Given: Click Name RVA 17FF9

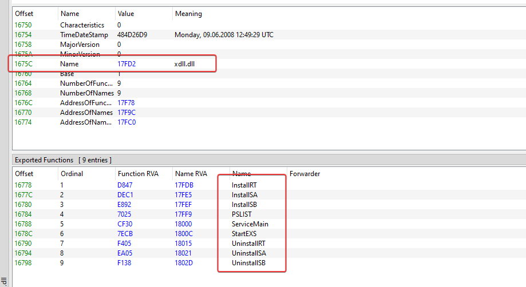Looking at the screenshot, I should pyautogui.click(x=183, y=214).
